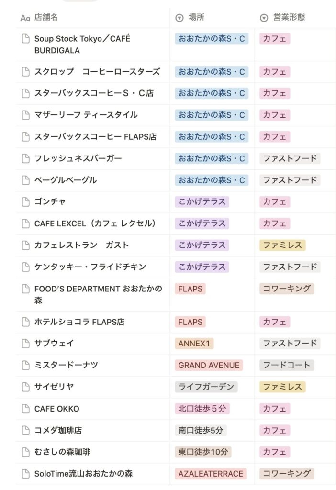Click the GRAND AVENUE location tag
Screen dimensions: 336x490
coord(209,365)
